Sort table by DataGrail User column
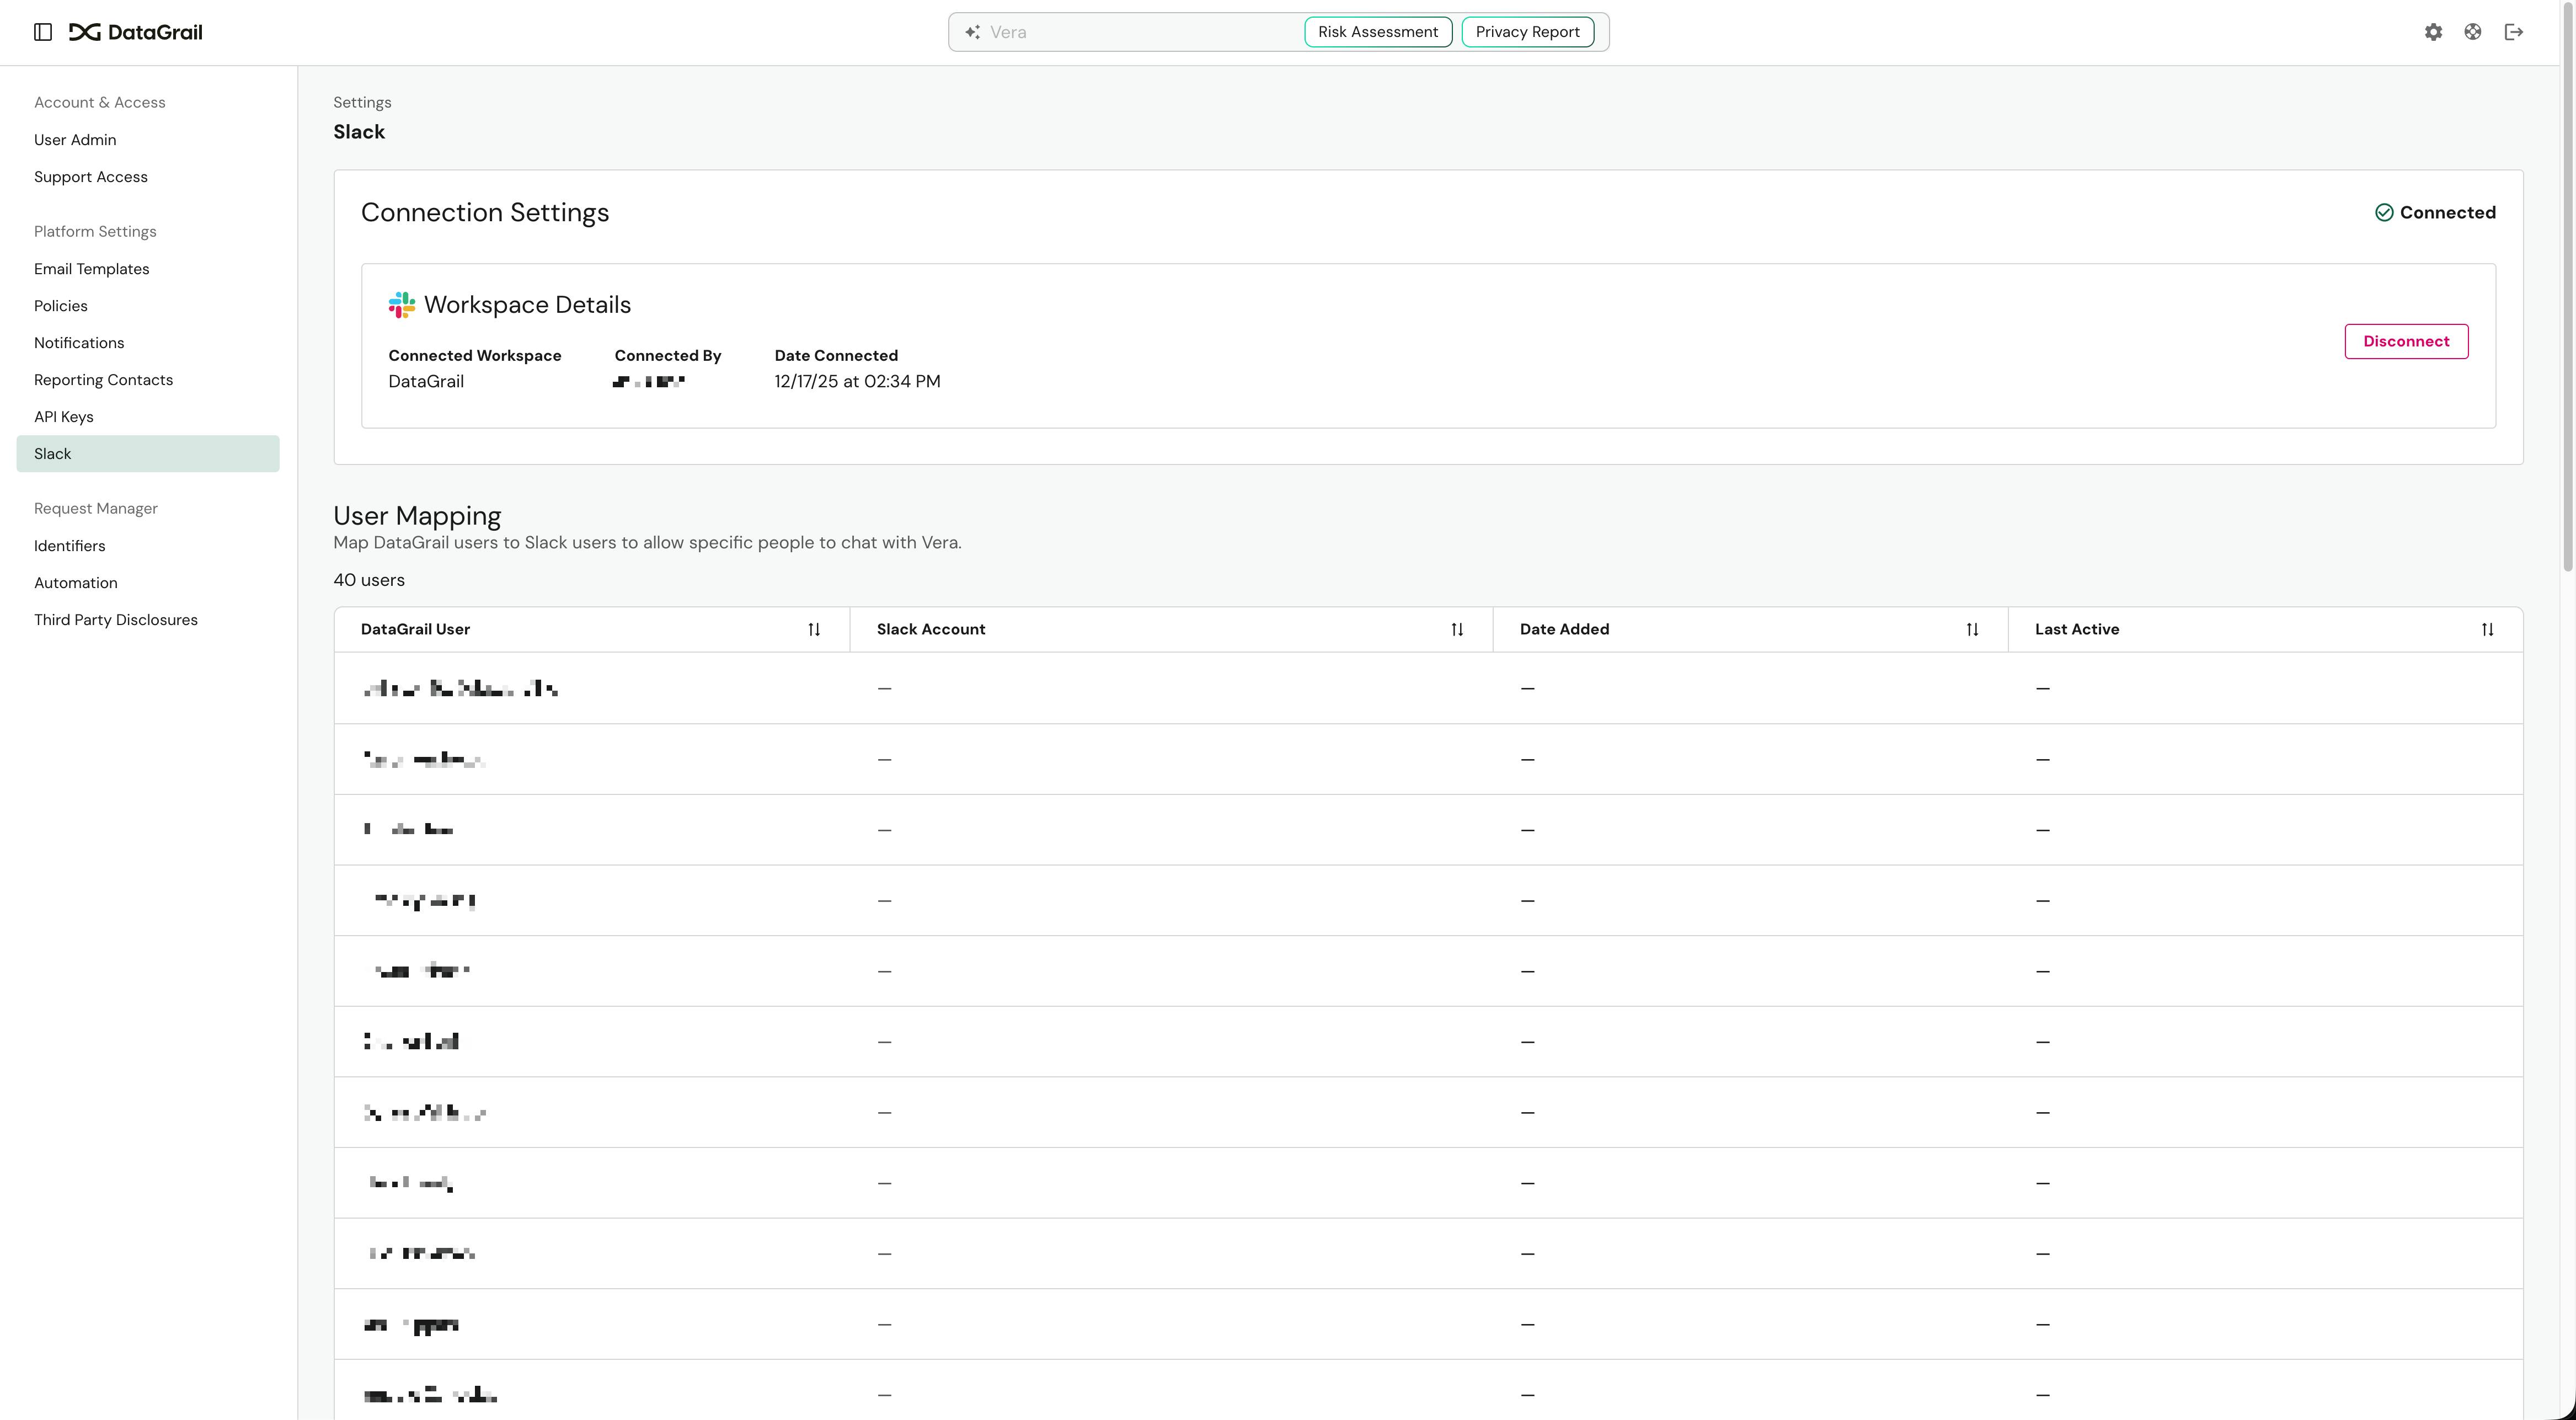 coord(814,629)
